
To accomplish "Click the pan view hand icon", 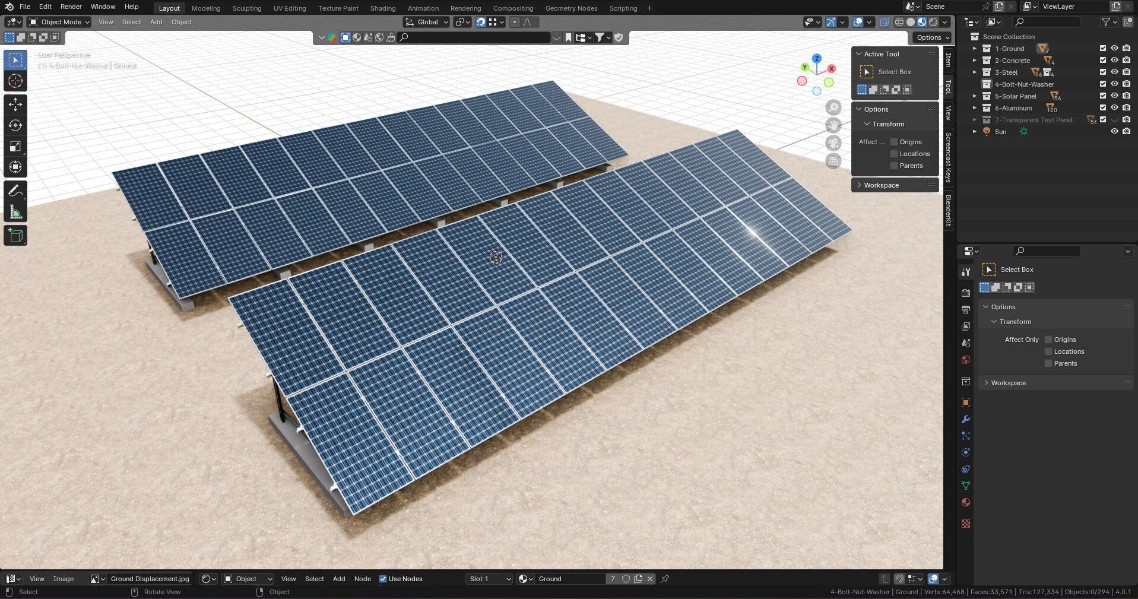I will (x=833, y=125).
